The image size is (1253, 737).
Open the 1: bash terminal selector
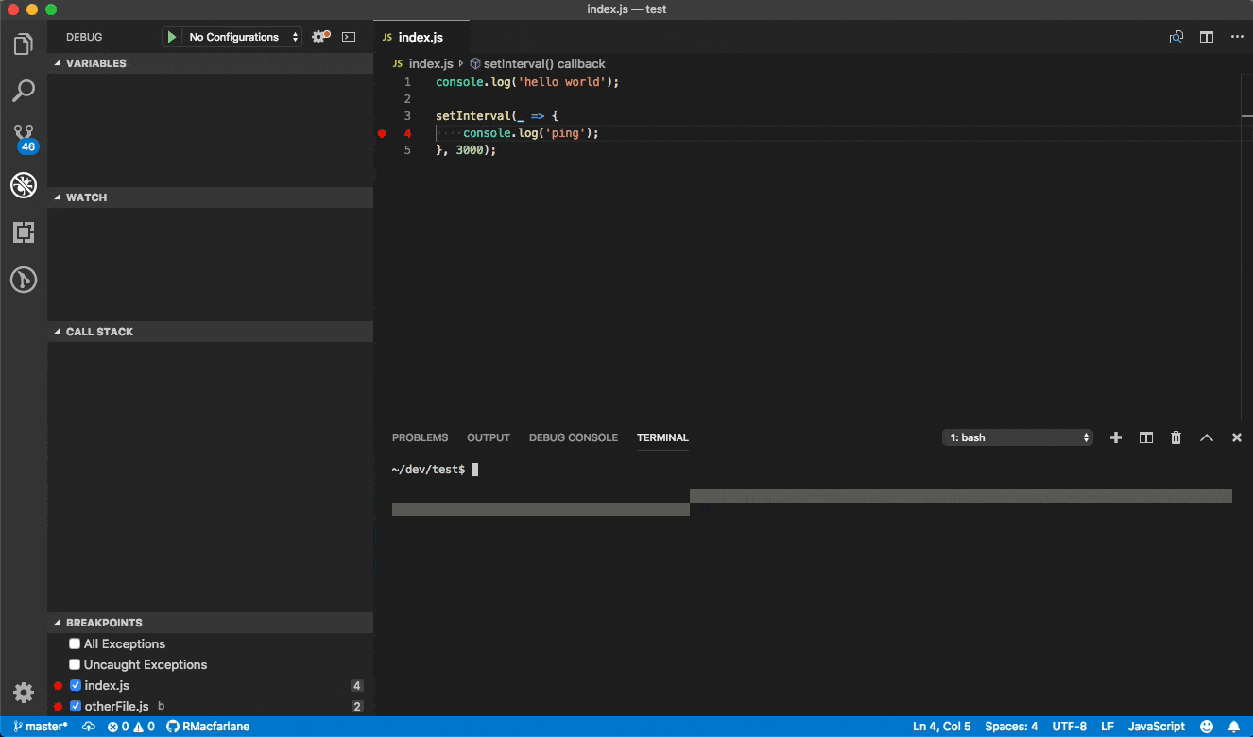point(1017,437)
